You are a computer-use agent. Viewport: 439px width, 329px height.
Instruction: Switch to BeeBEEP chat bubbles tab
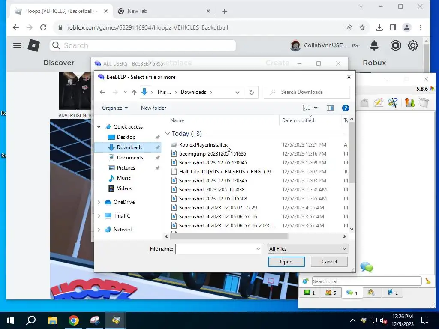coord(352,293)
